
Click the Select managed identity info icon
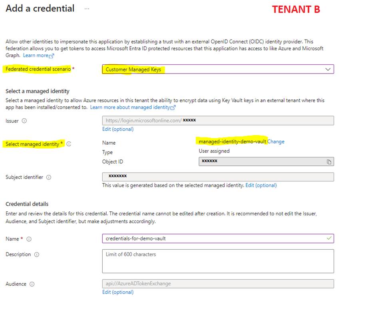click(x=69, y=144)
